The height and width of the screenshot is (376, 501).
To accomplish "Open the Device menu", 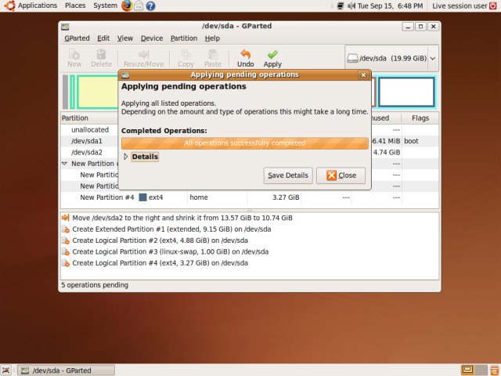I will tap(152, 38).
